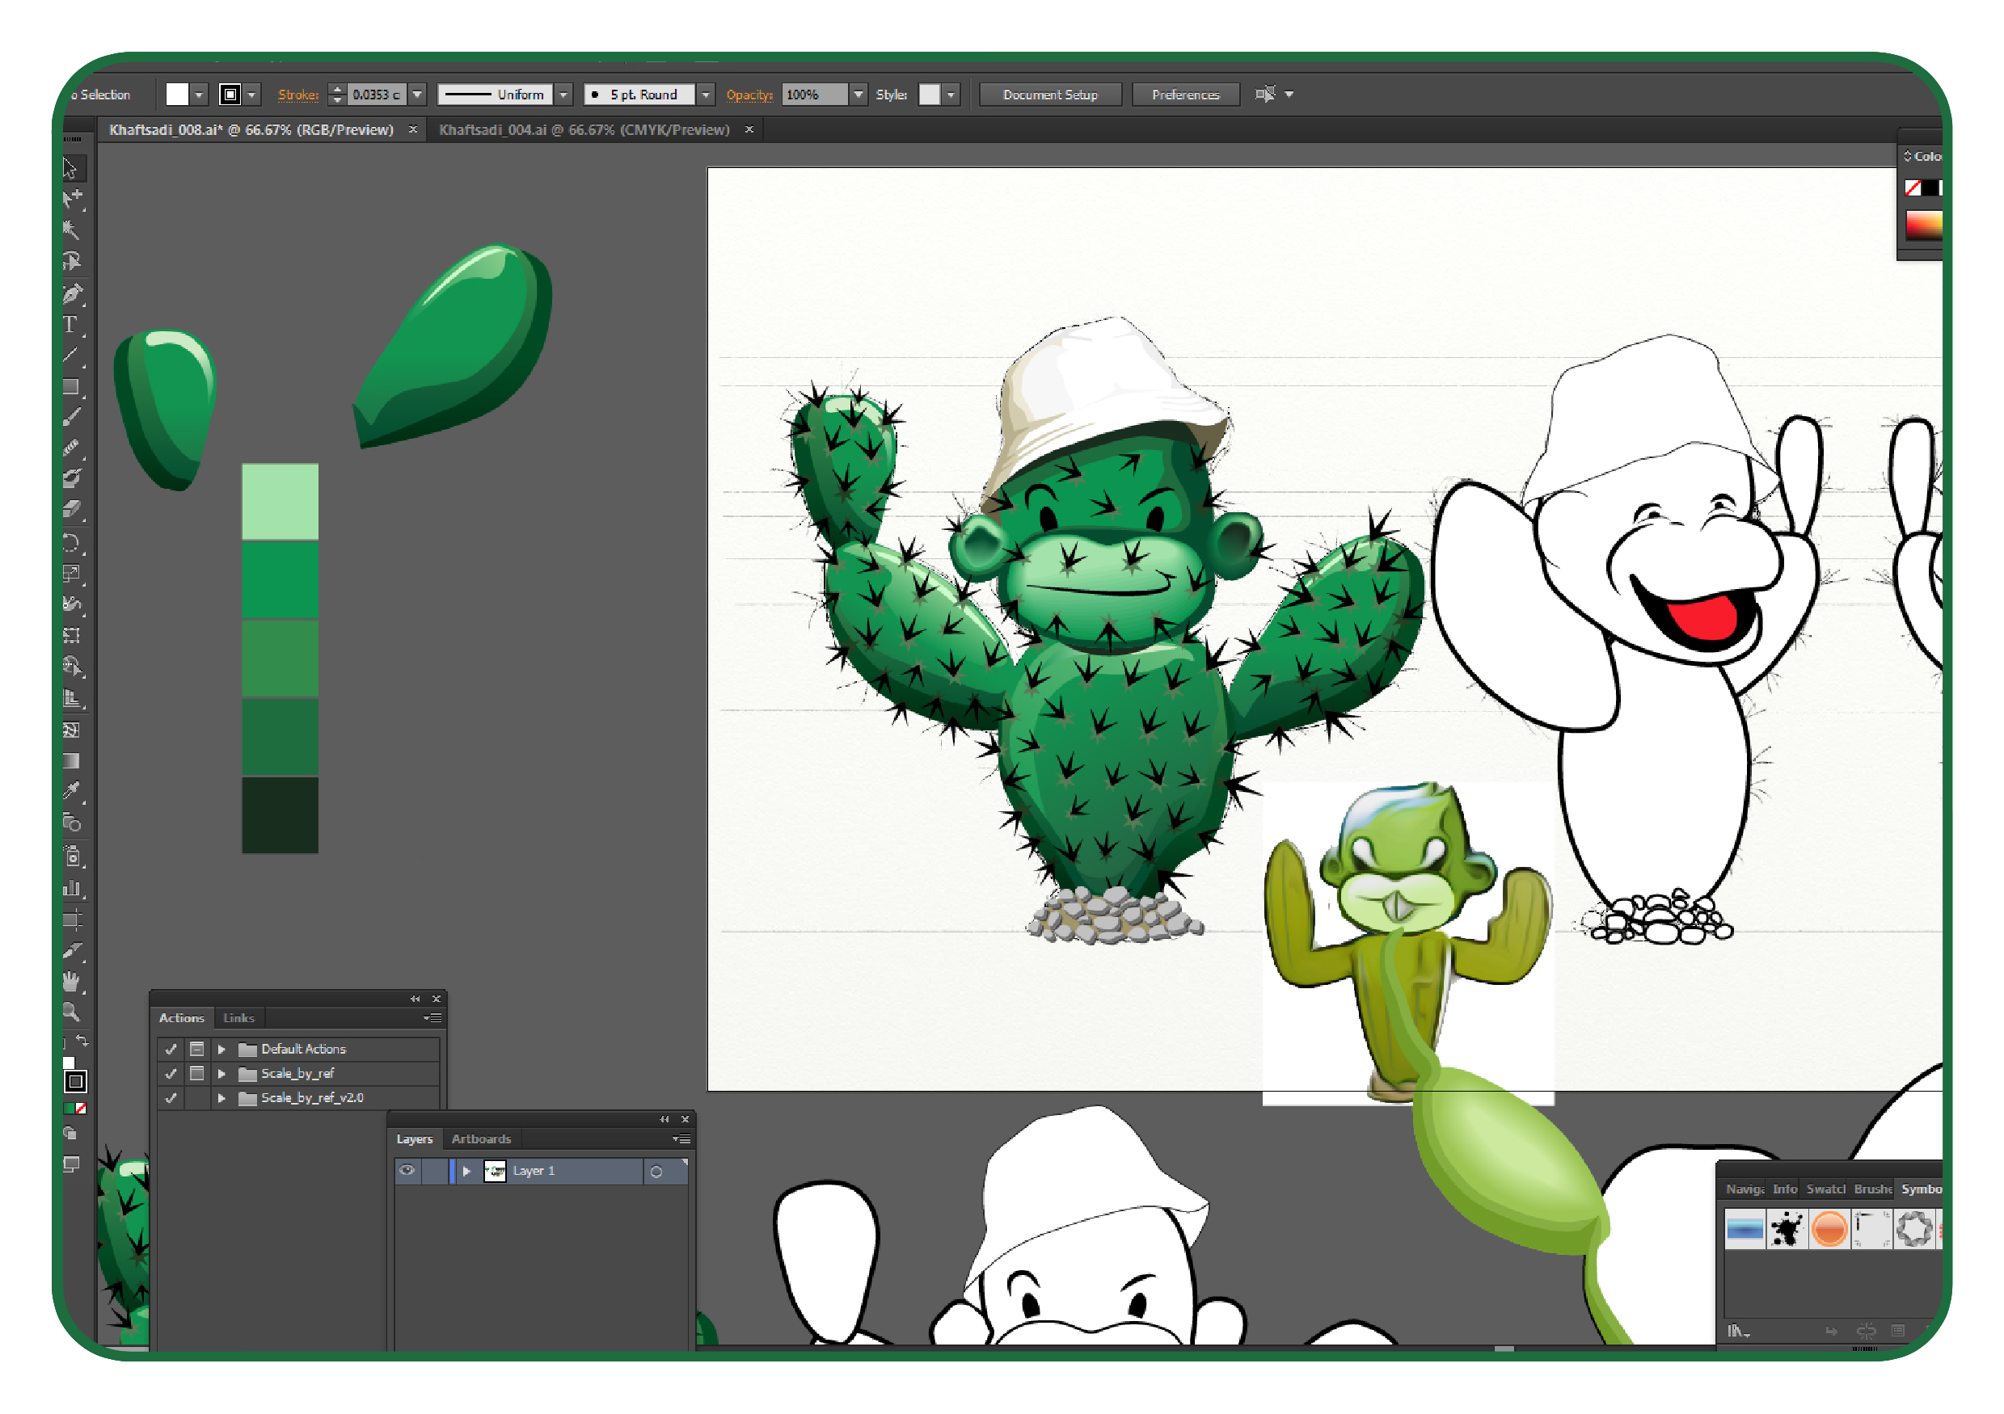The image size is (2004, 1414).
Task: Select the Hand tool
Action: [72, 982]
